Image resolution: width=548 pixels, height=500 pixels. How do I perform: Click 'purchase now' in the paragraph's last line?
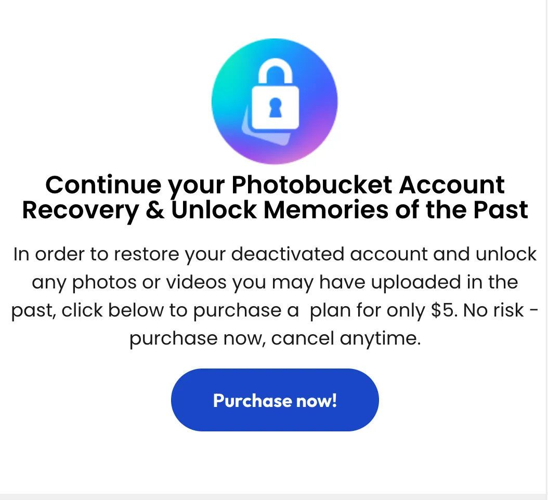198,338
